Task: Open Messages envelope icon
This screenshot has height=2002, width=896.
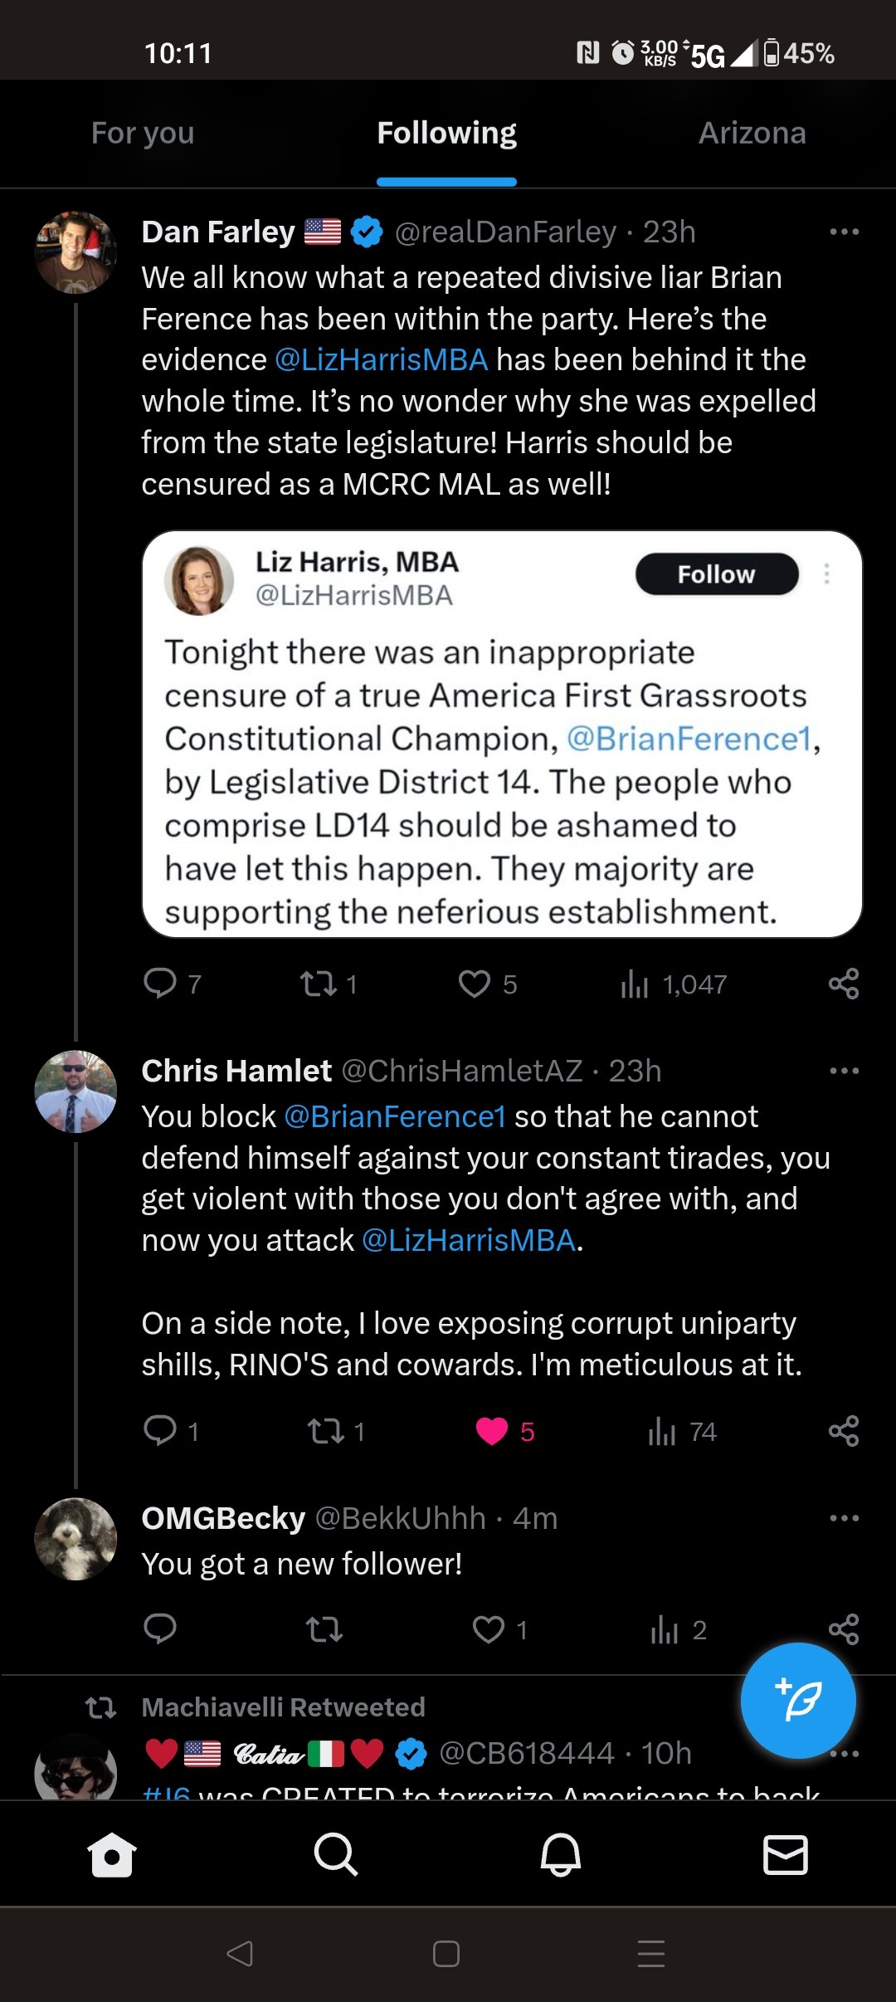Action: click(785, 1854)
